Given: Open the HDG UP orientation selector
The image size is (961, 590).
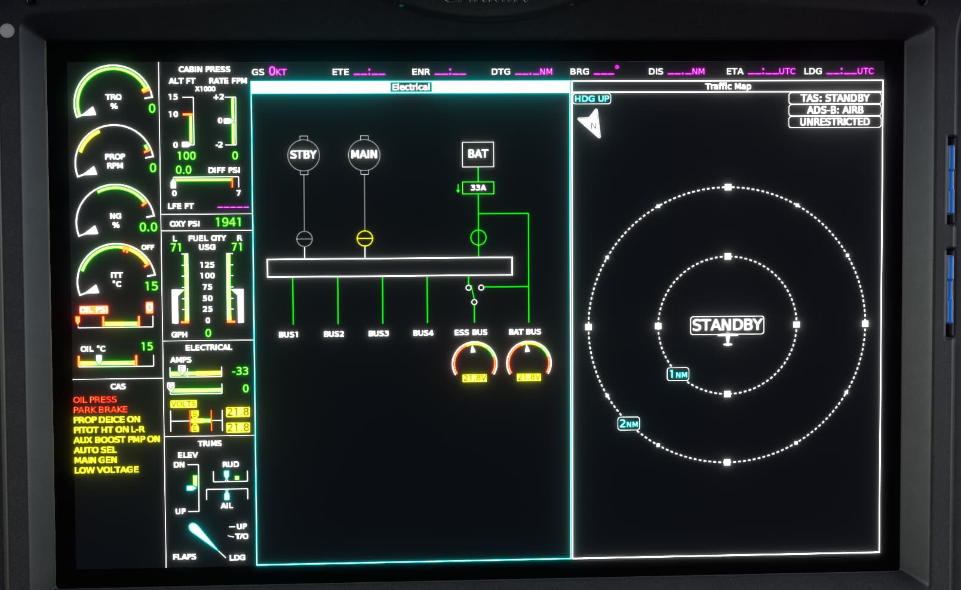Looking at the screenshot, I should coord(591,98).
